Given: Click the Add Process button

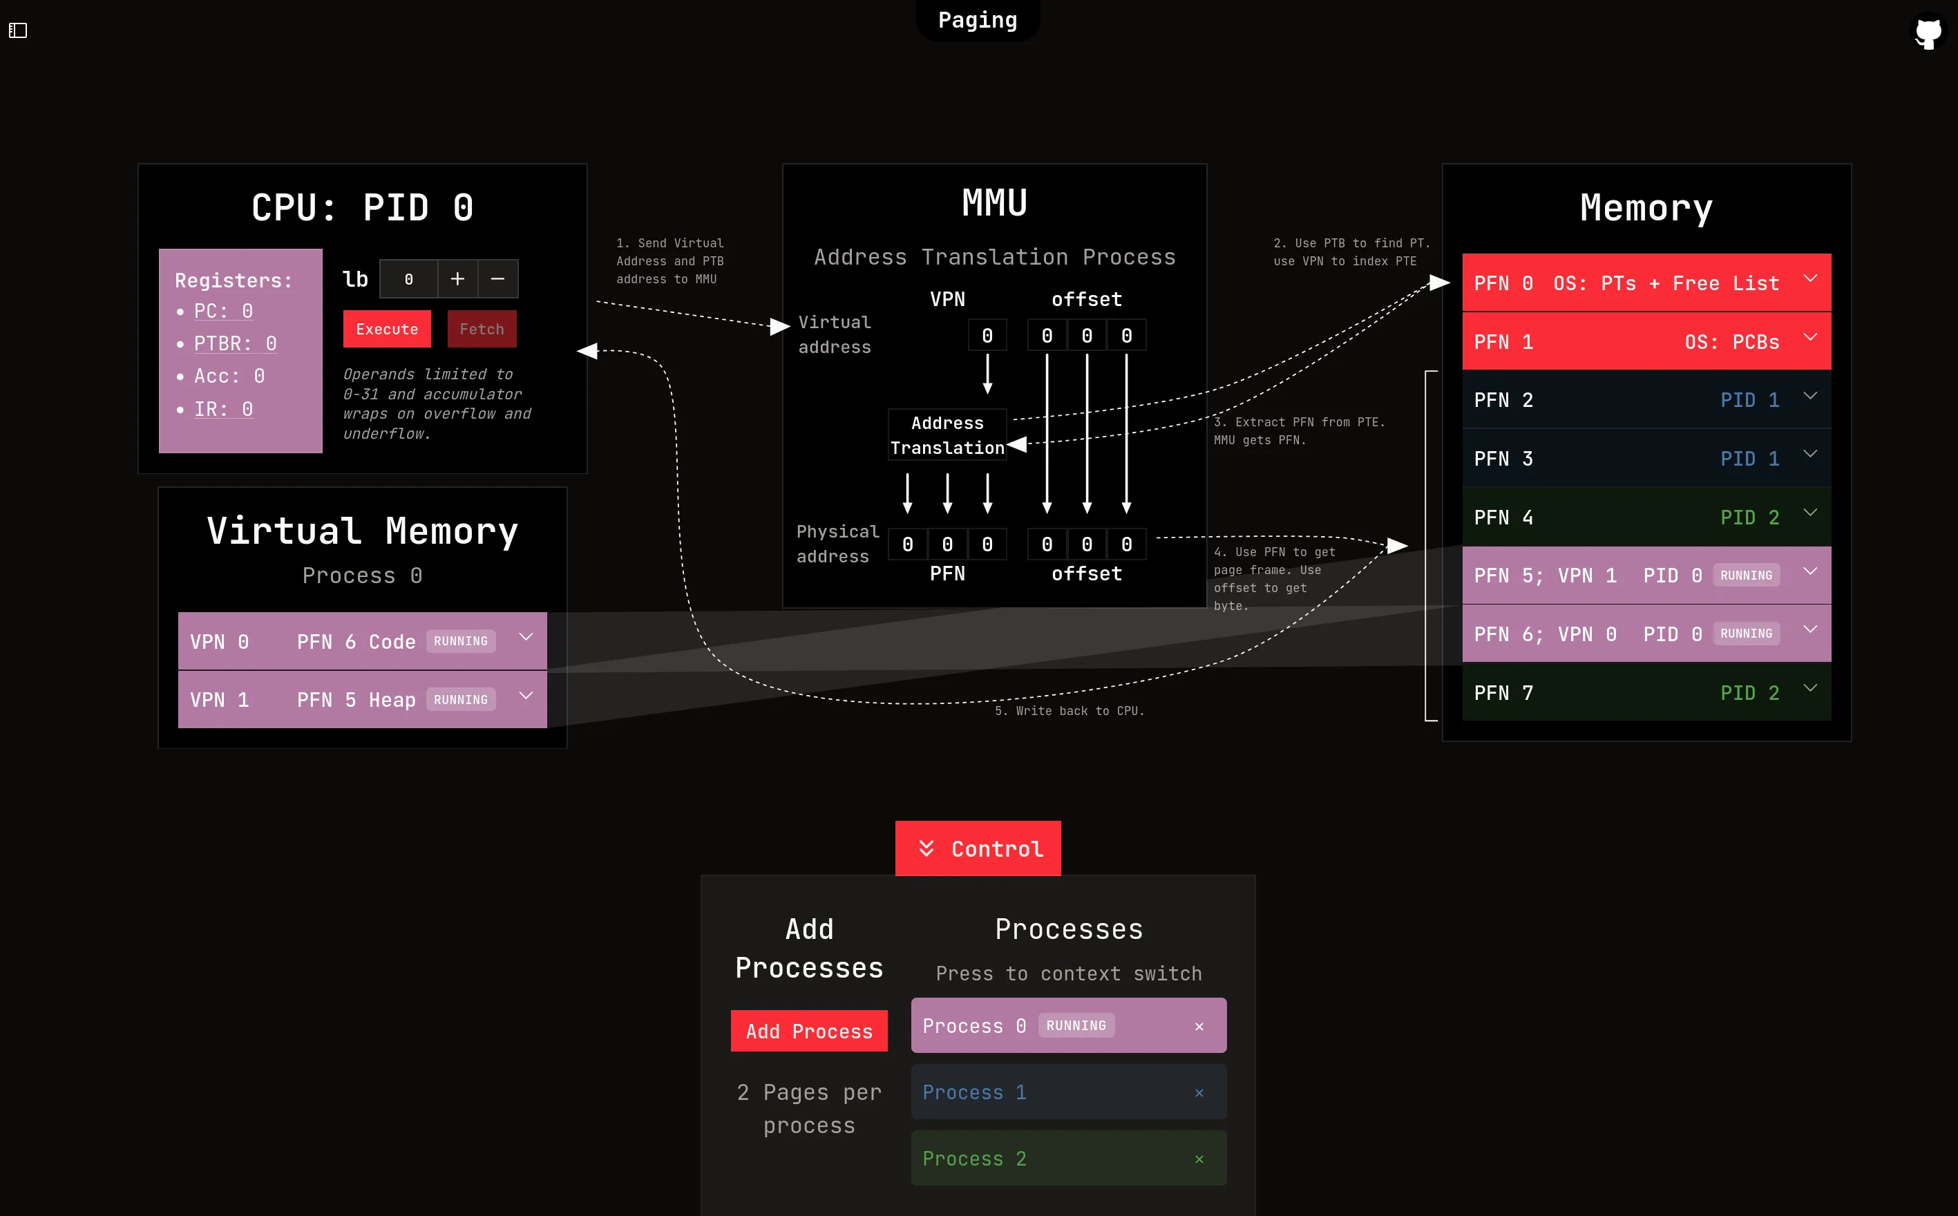Looking at the screenshot, I should 809,1031.
